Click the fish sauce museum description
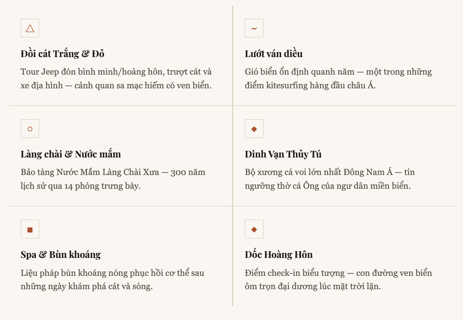This screenshot has width=463, height=320. click(x=113, y=179)
